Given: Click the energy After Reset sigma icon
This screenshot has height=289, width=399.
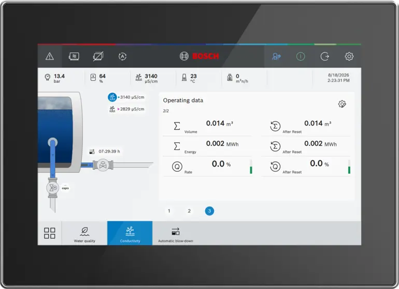Looking at the screenshot, I should click(275, 146).
